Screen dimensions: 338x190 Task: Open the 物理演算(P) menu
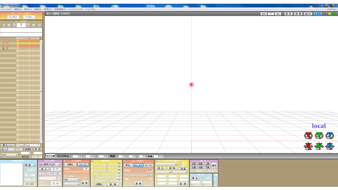[60, 9]
